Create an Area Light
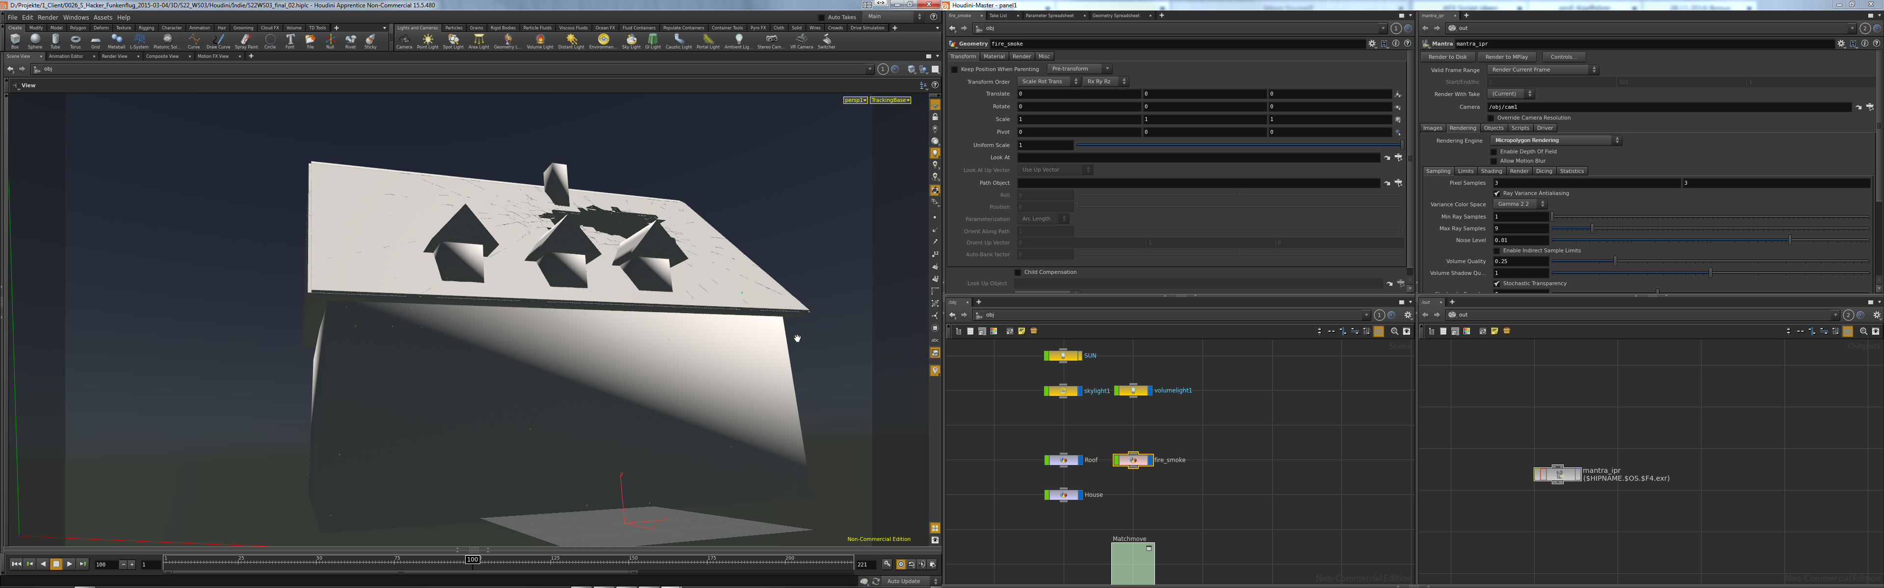The image size is (1884, 588). pyautogui.click(x=478, y=41)
